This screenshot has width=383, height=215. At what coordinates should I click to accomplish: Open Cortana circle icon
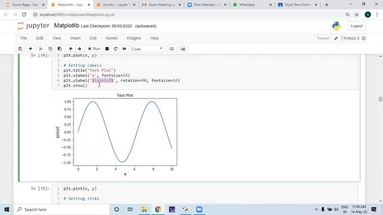point(117,210)
